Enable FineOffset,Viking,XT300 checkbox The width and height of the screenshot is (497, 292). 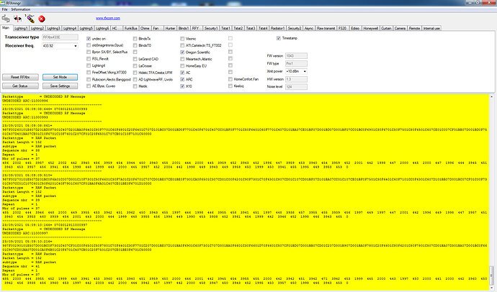89,73
